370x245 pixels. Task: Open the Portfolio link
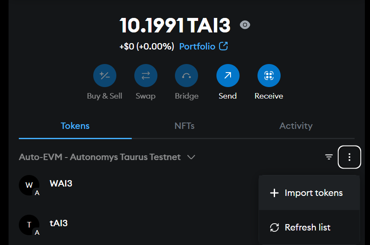[x=204, y=47]
